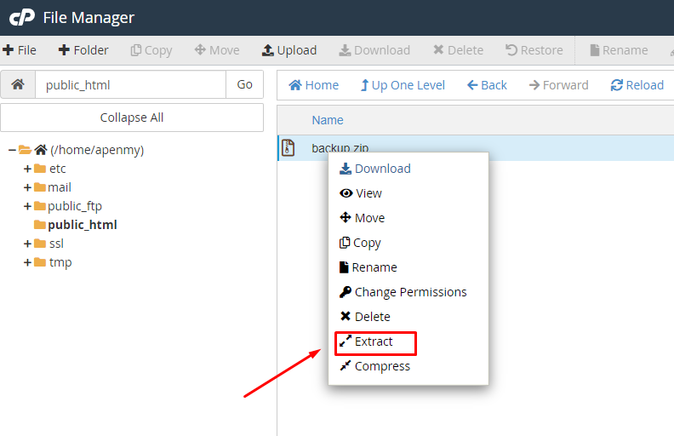Click the public_html path input field
Screen dimensions: 674x436
(x=130, y=85)
